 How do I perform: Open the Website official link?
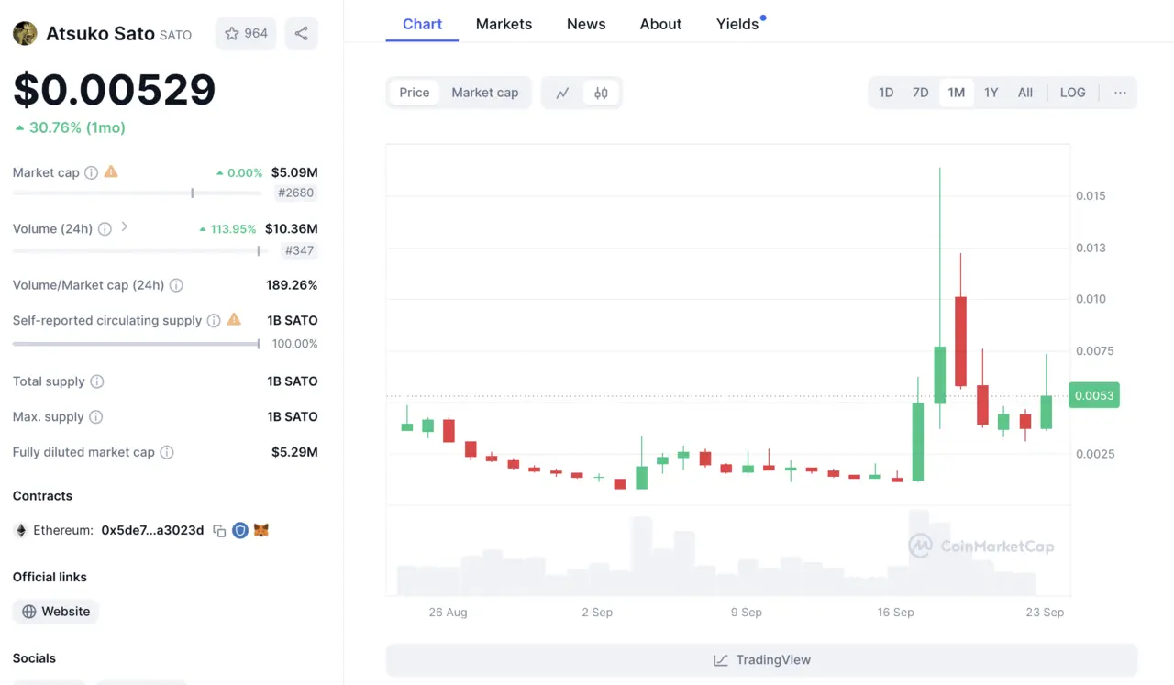click(x=56, y=612)
